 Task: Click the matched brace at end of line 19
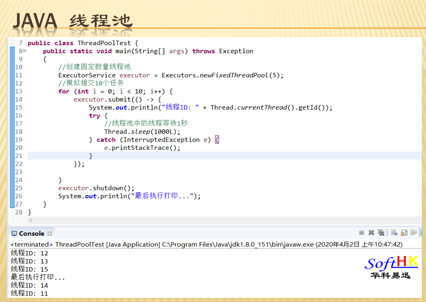click(217, 140)
